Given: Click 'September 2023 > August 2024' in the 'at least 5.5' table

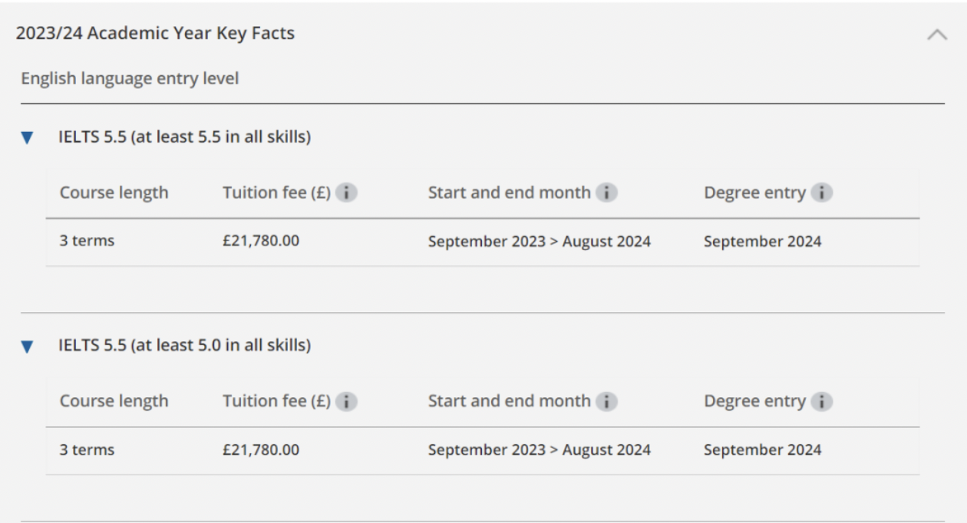Looking at the screenshot, I should [539, 242].
